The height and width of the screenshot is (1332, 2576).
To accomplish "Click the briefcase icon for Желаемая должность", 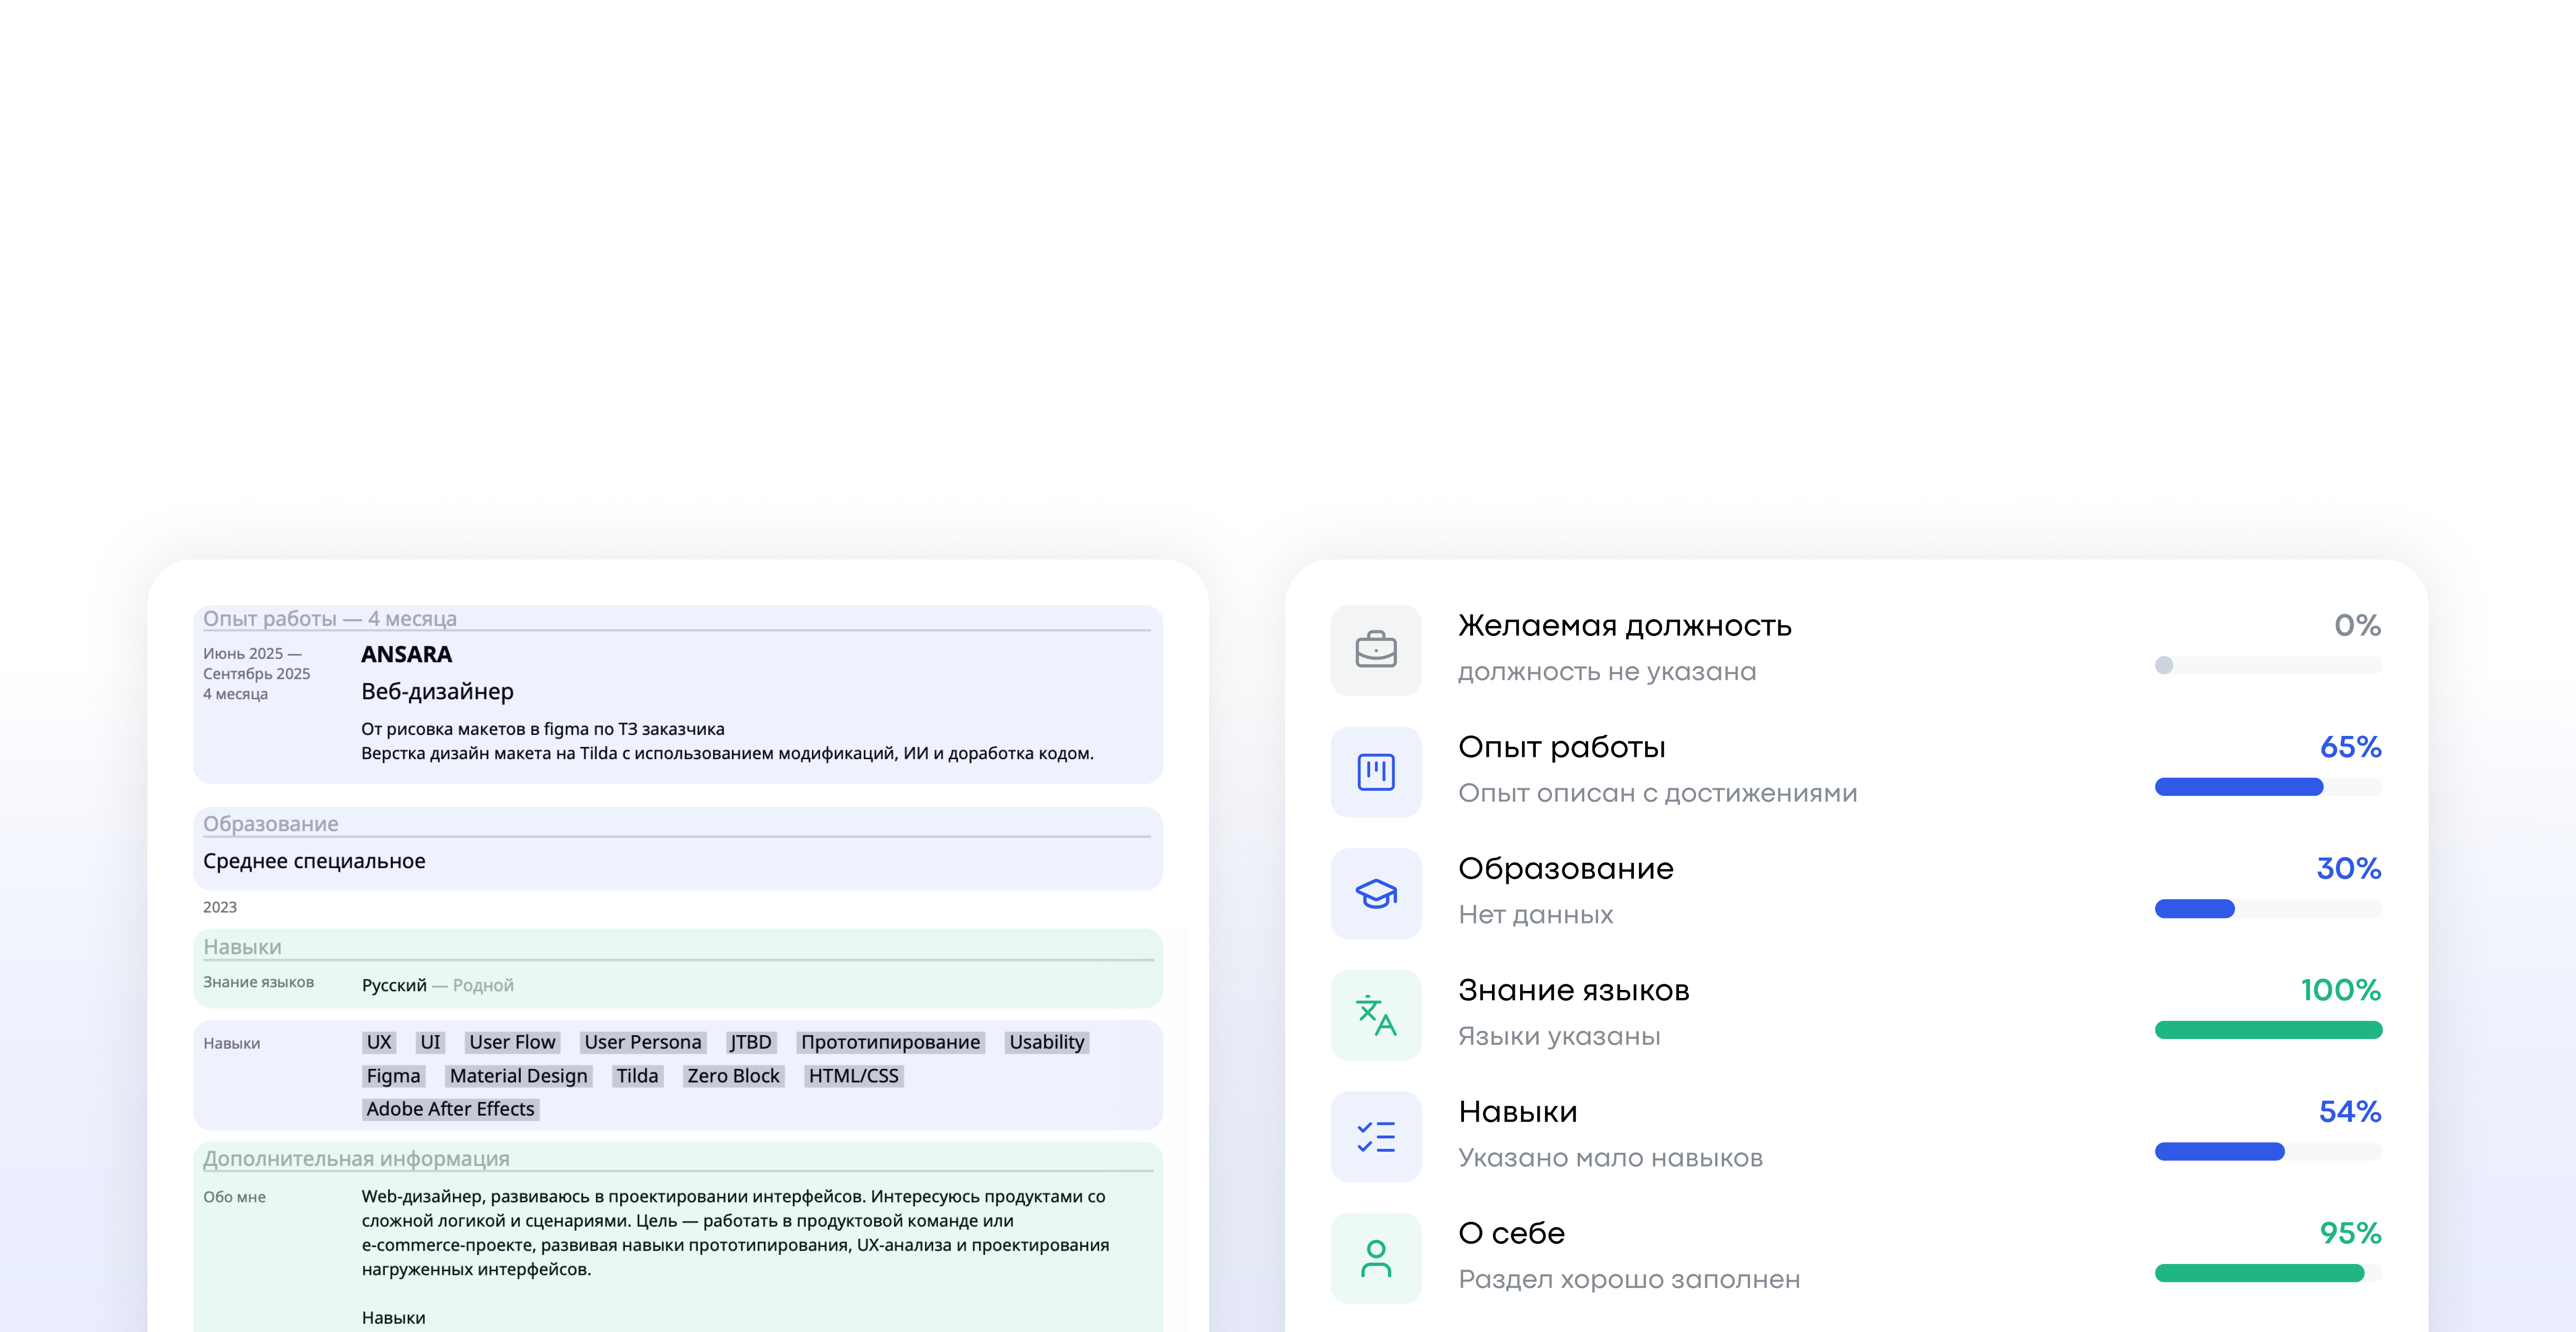I will (1376, 650).
